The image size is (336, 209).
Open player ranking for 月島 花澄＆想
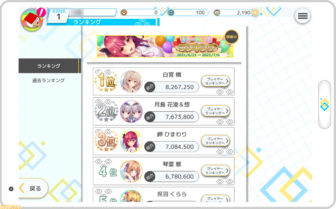coord(216,111)
